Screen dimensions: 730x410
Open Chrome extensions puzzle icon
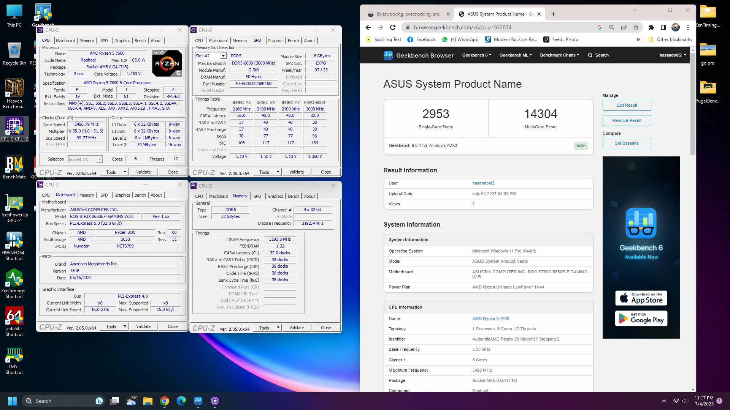pyautogui.click(x=651, y=27)
